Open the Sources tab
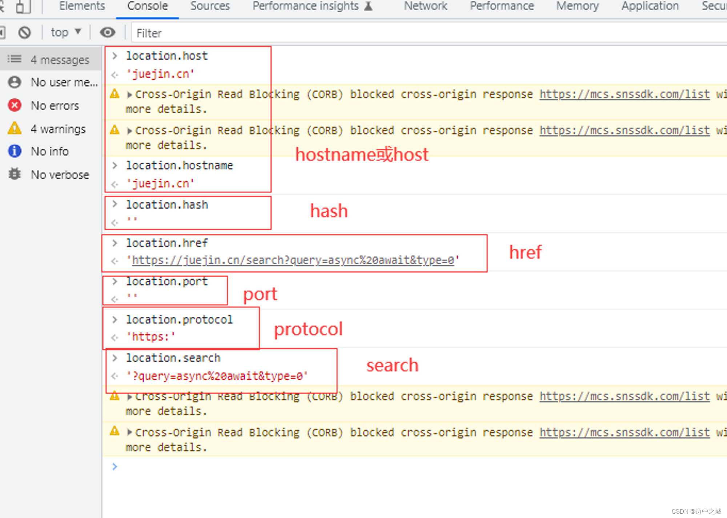This screenshot has width=727, height=518. point(210,6)
